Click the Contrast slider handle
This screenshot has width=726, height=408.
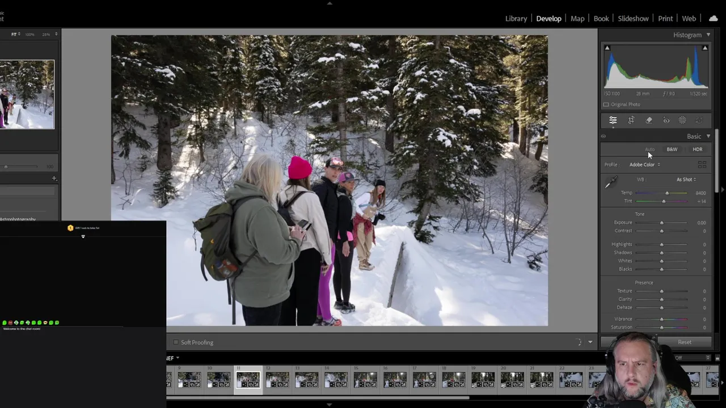[x=661, y=231]
